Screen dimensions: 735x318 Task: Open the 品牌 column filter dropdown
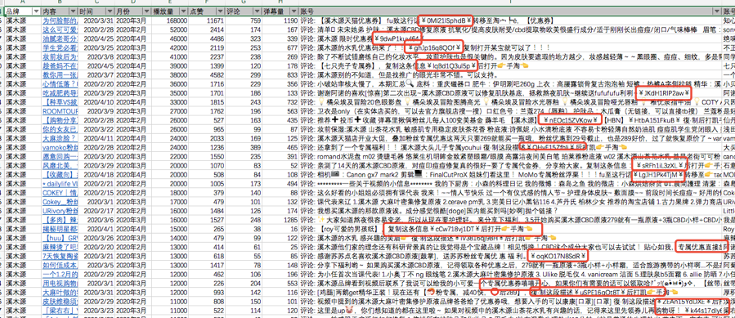pyautogui.click(x=36, y=11)
